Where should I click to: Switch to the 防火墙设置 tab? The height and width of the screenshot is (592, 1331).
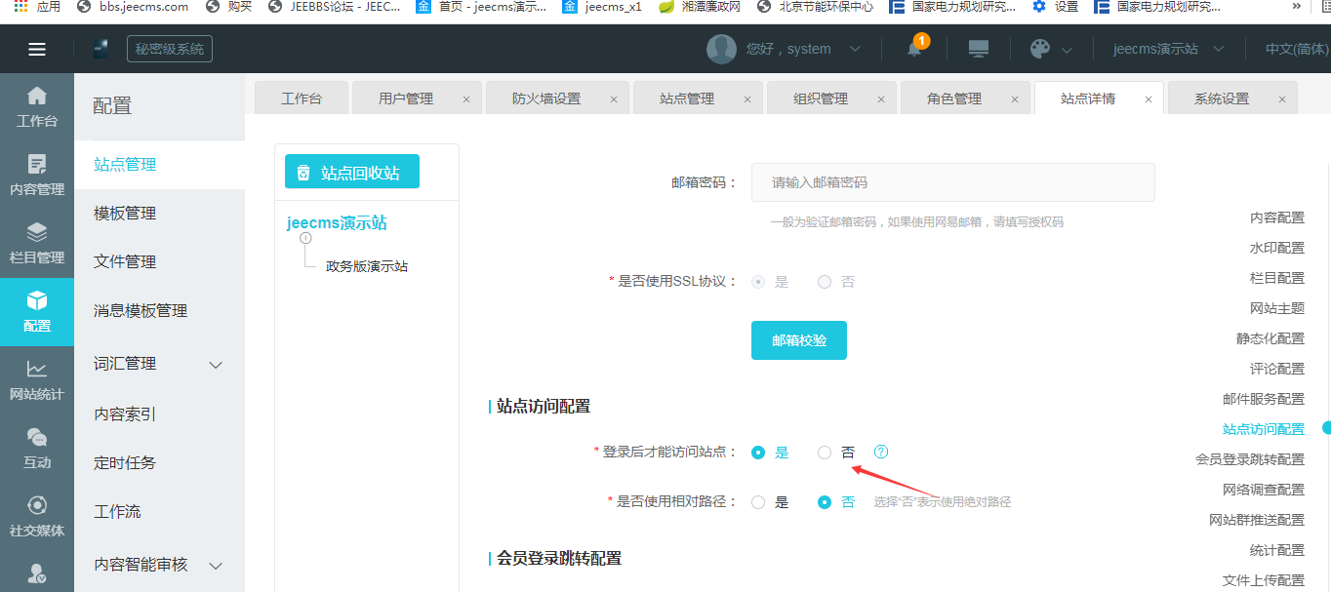[x=546, y=99]
